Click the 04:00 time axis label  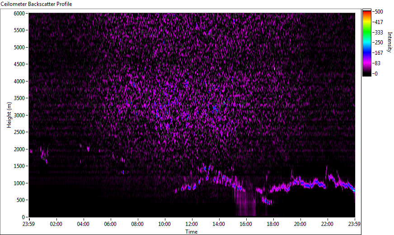[x=83, y=224]
